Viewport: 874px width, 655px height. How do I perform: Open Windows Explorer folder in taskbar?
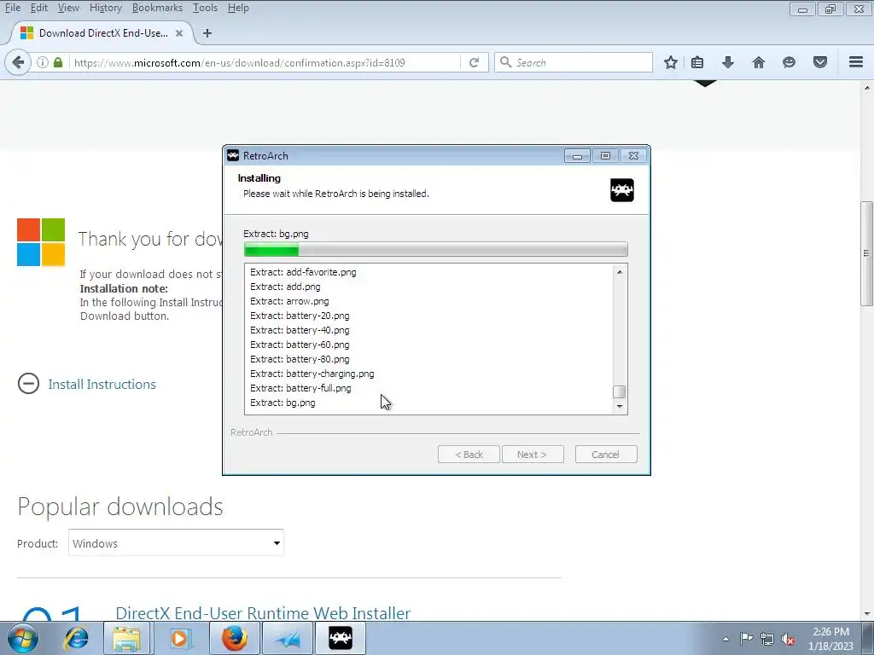(126, 638)
